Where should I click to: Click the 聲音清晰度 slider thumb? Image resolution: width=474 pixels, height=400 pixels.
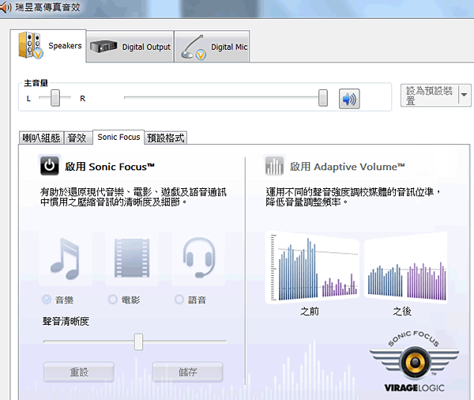pyautogui.click(x=138, y=342)
